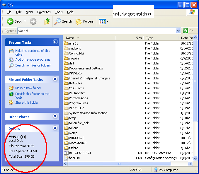Click the horizontal scrollbar thumb
The height and width of the screenshot is (174, 199).
tap(119, 163)
